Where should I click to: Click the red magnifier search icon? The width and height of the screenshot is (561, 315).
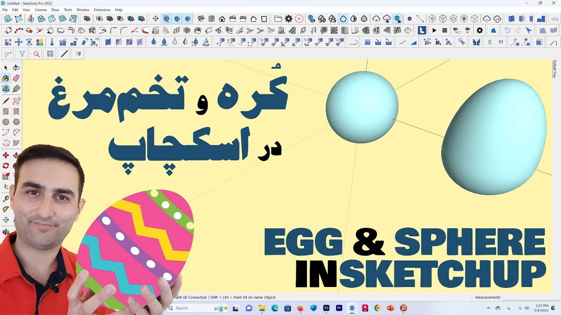(36, 54)
